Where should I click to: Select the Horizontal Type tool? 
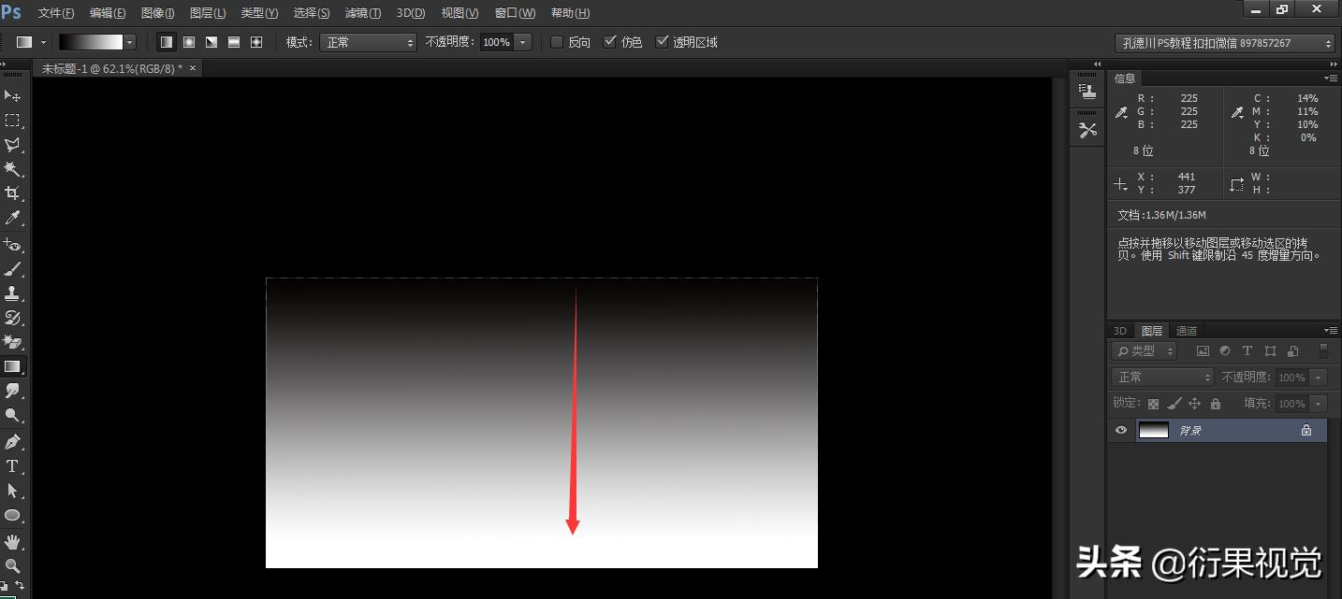(x=13, y=465)
